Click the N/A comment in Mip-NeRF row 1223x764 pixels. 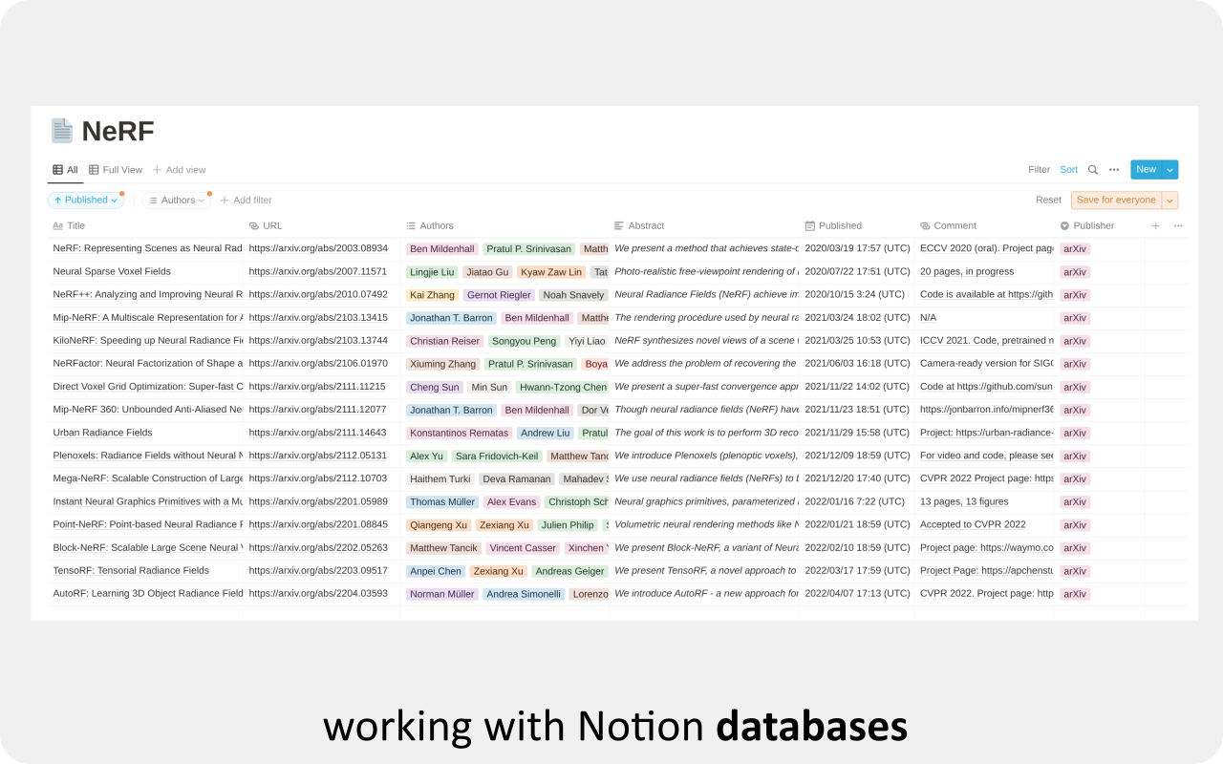coord(928,318)
